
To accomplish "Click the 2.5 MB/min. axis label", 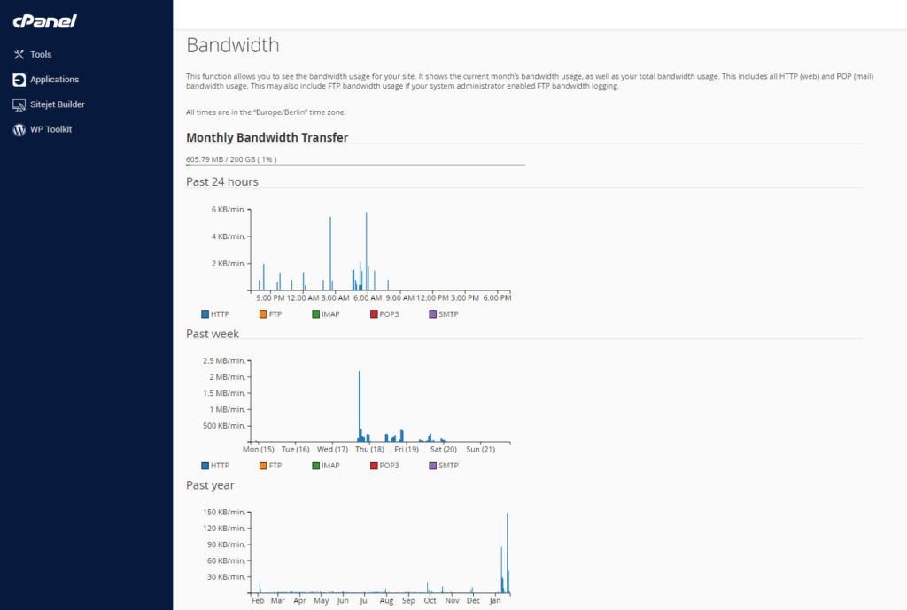I will tap(224, 361).
